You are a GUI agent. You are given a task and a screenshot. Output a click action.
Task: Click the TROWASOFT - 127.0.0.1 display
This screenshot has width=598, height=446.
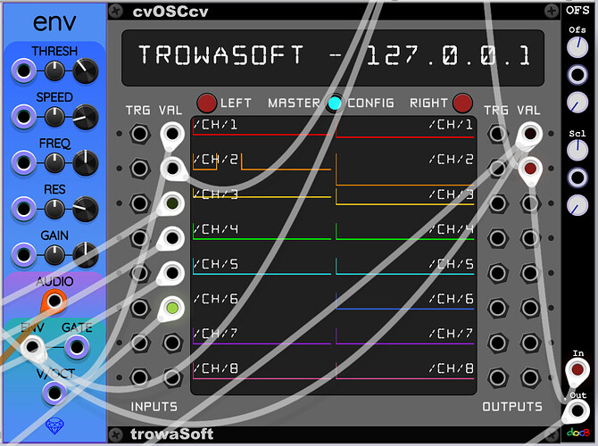(333, 58)
